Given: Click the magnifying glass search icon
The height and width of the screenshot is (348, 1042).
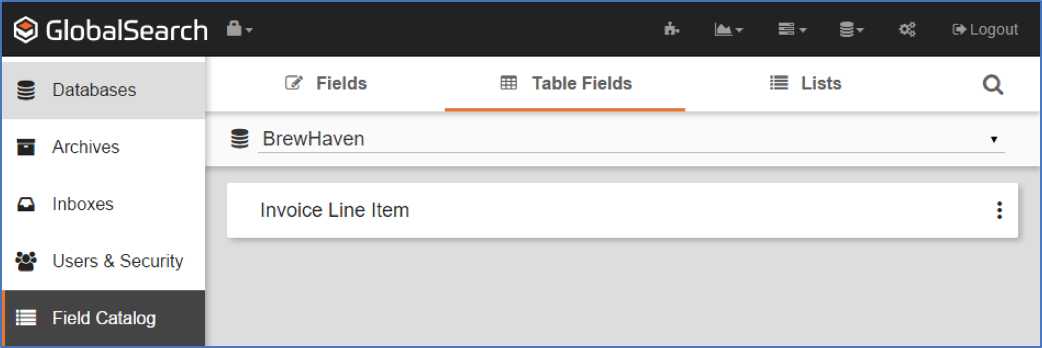Looking at the screenshot, I should point(992,85).
